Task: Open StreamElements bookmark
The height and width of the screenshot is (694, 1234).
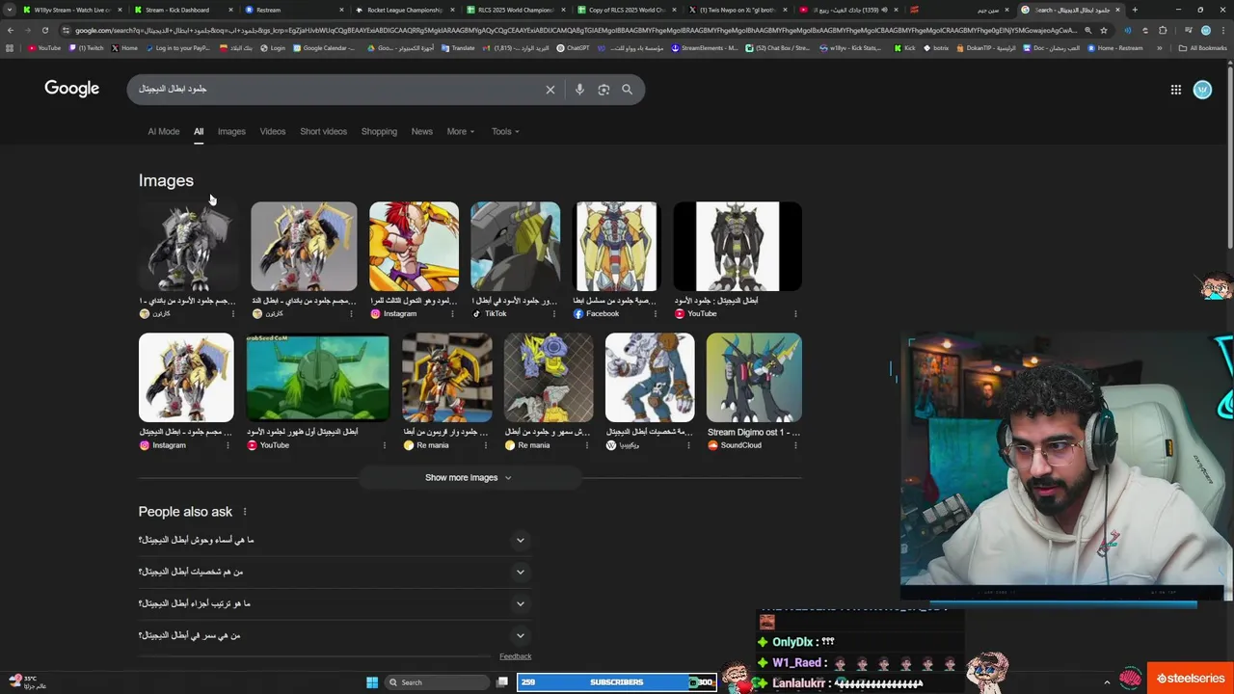Action: 705,47
